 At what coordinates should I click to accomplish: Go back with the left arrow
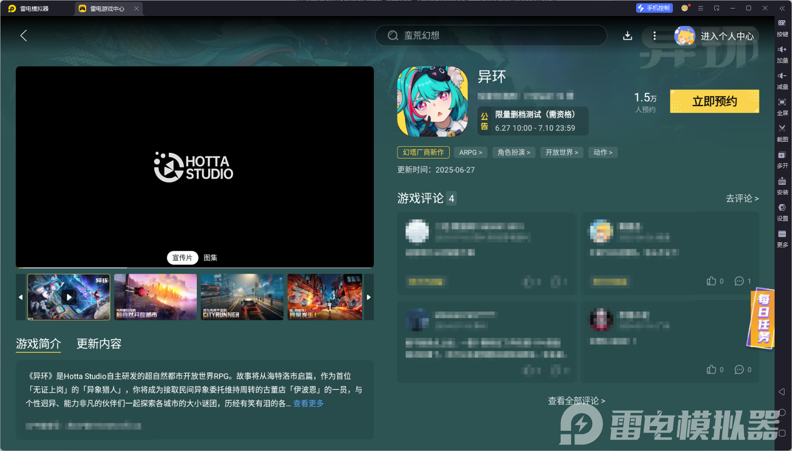(24, 35)
